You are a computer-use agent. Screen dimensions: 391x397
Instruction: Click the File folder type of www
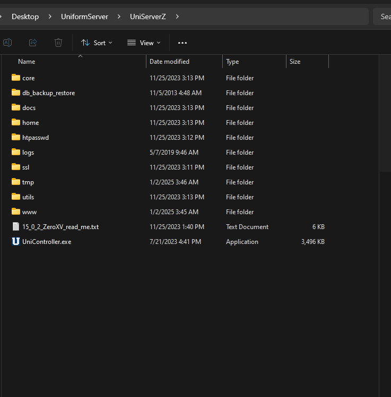[240, 212]
